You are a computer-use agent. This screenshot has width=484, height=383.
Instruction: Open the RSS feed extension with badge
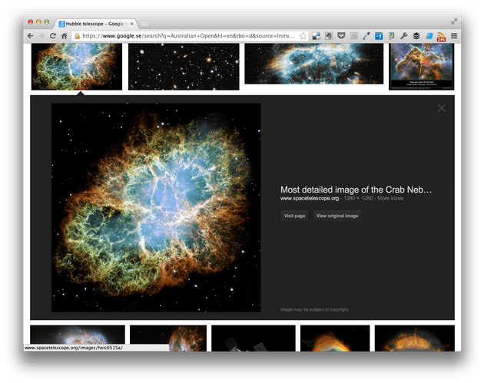[441, 36]
